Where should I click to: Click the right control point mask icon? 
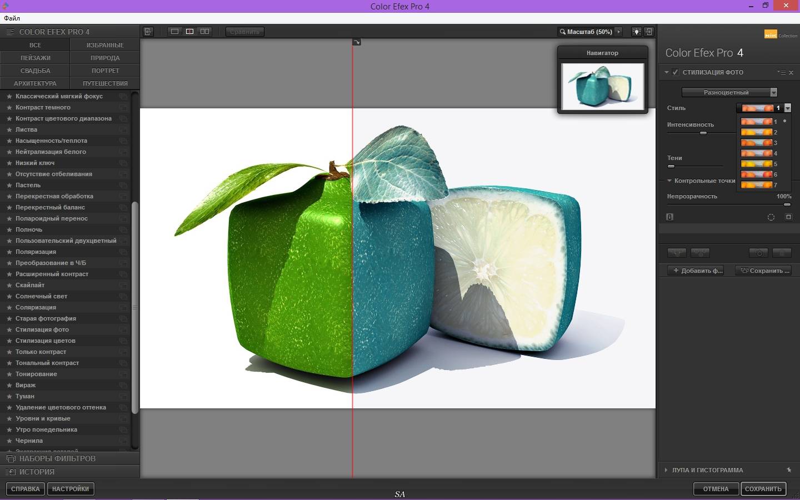788,217
